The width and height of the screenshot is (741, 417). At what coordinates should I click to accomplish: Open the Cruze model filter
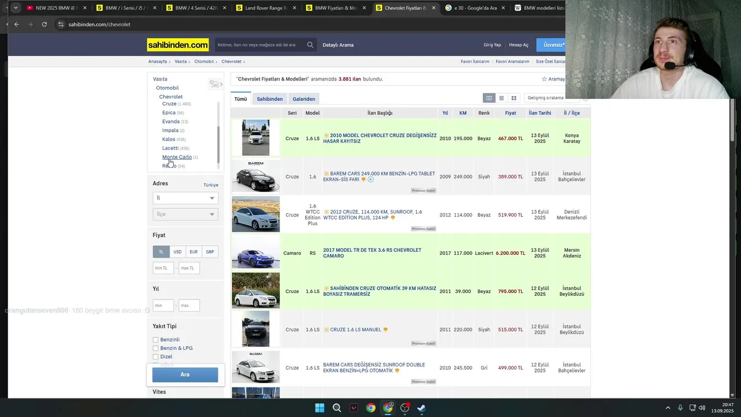169,104
